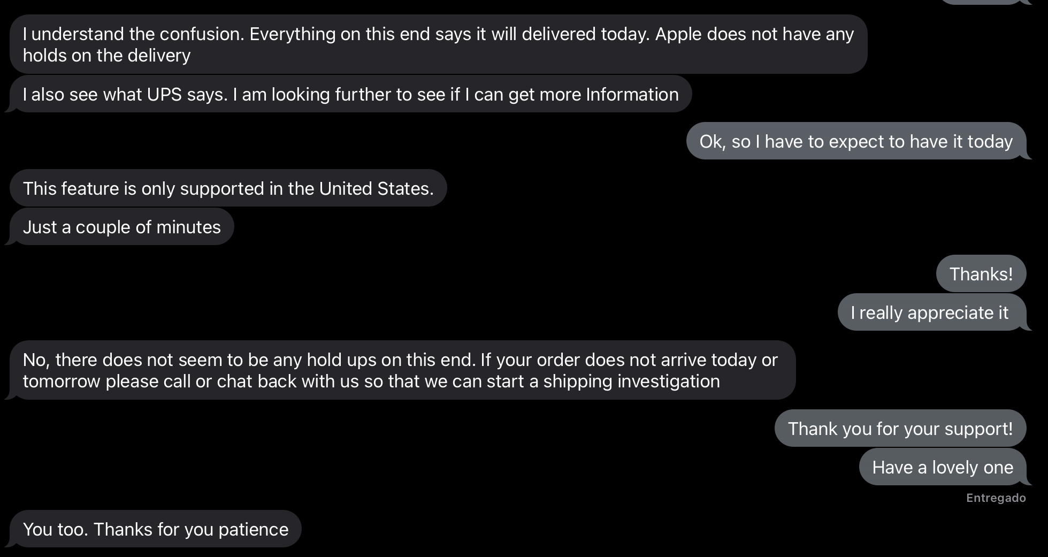The width and height of the screenshot is (1048, 557).
Task: Click the "Entregado" delivery status label
Action: pyautogui.click(x=996, y=498)
